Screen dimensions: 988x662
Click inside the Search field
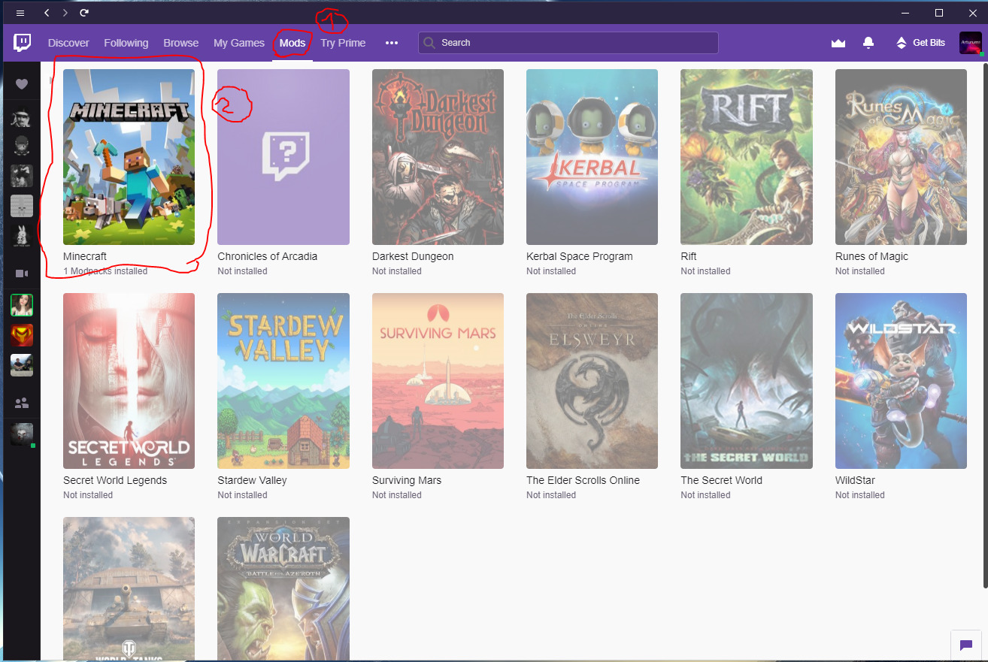pyautogui.click(x=568, y=43)
